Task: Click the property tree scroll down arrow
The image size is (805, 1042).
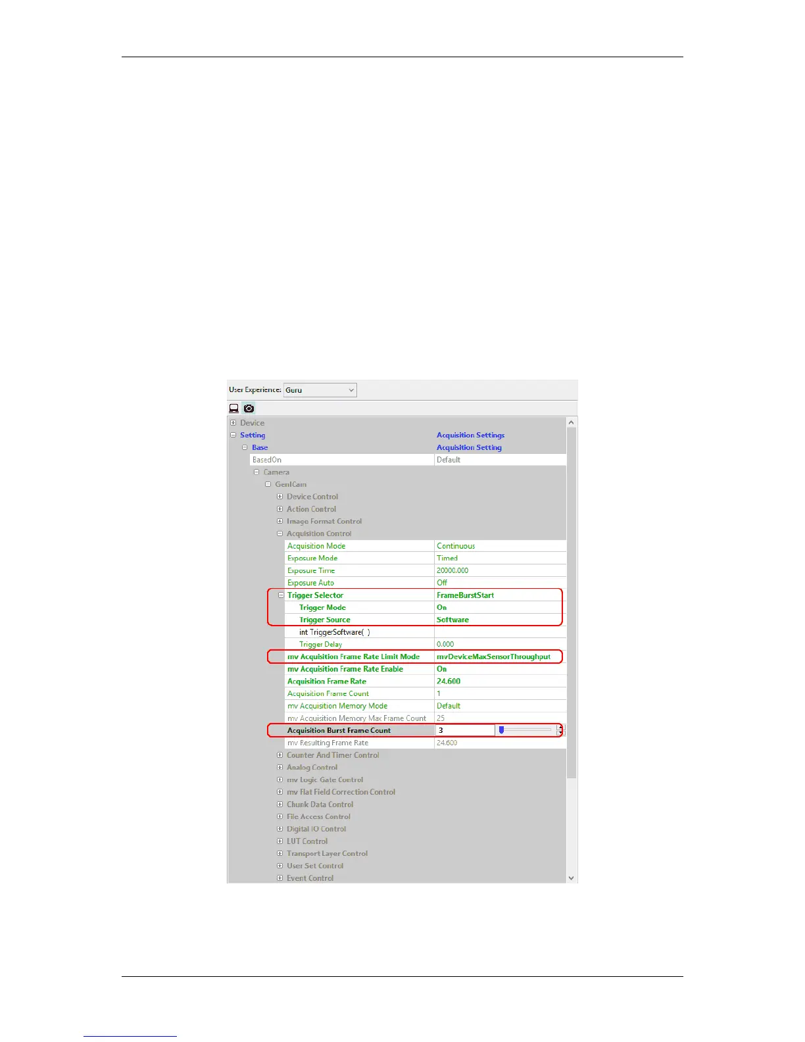Action: coord(571,878)
